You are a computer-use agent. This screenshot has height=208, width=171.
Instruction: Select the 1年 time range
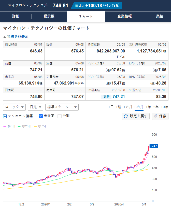tap(148, 107)
